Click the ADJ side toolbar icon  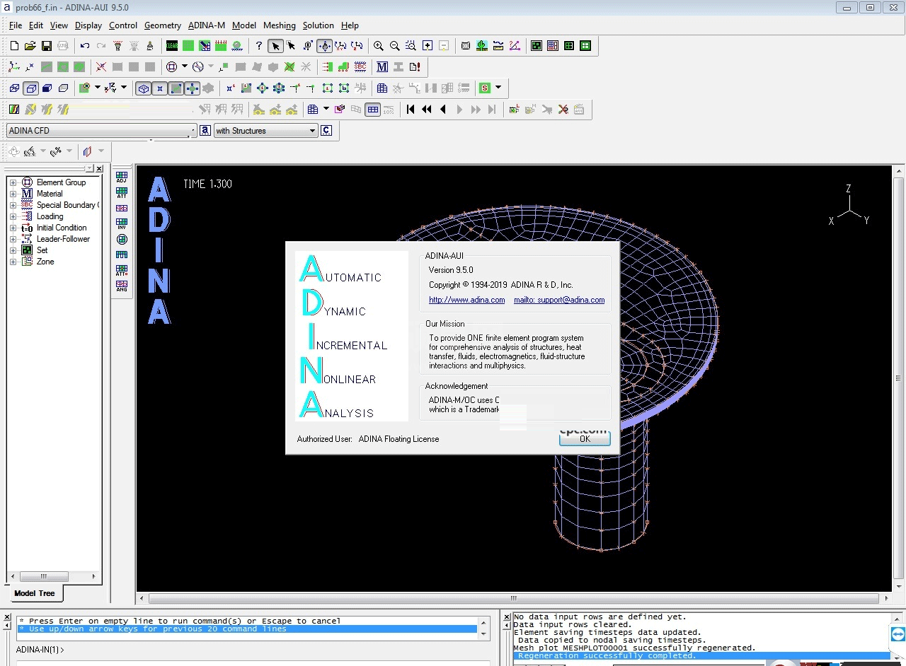pyautogui.click(x=122, y=177)
